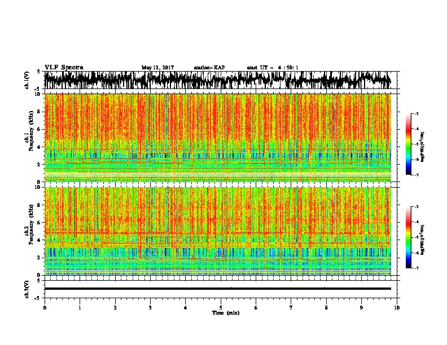This screenshot has width=447, height=345.
Task: Click the "-7" label on ch.2 color bar
Action: click(x=416, y=268)
